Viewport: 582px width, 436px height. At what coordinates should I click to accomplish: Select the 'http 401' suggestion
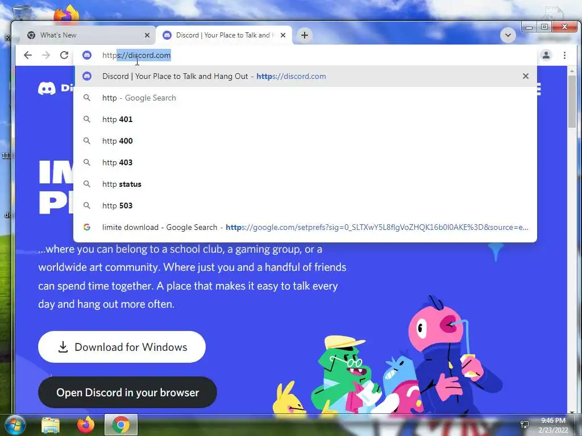(305, 119)
